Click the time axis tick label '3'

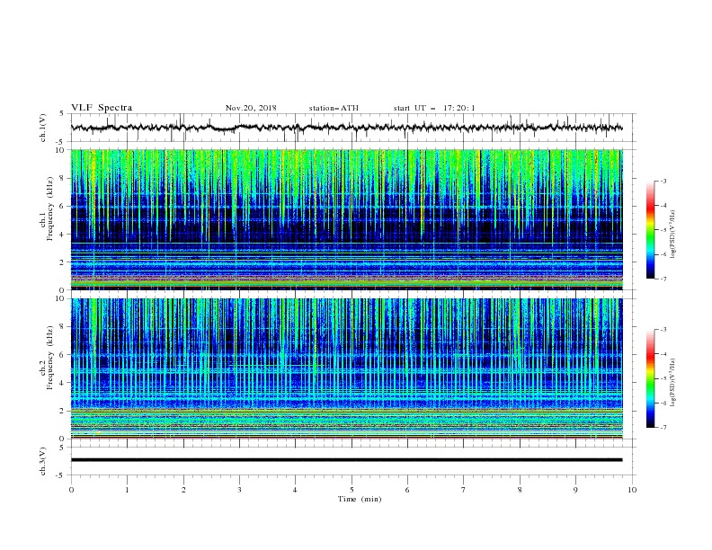tap(239, 490)
